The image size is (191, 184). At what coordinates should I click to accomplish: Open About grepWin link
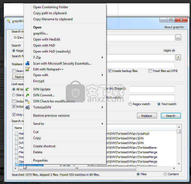click(174, 27)
